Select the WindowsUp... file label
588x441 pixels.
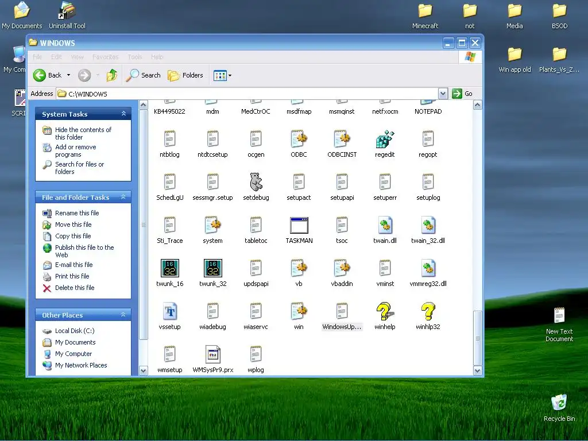342,327
